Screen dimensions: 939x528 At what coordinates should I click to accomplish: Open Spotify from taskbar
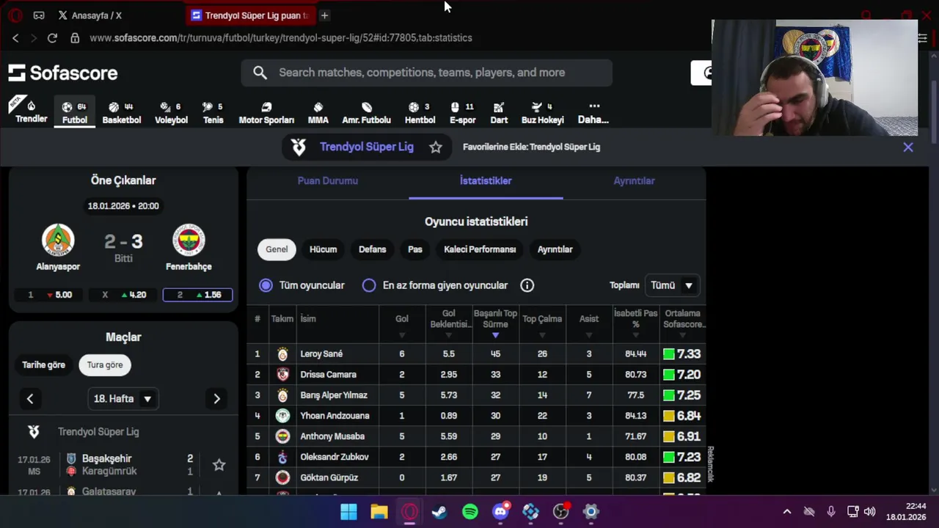[x=470, y=512]
